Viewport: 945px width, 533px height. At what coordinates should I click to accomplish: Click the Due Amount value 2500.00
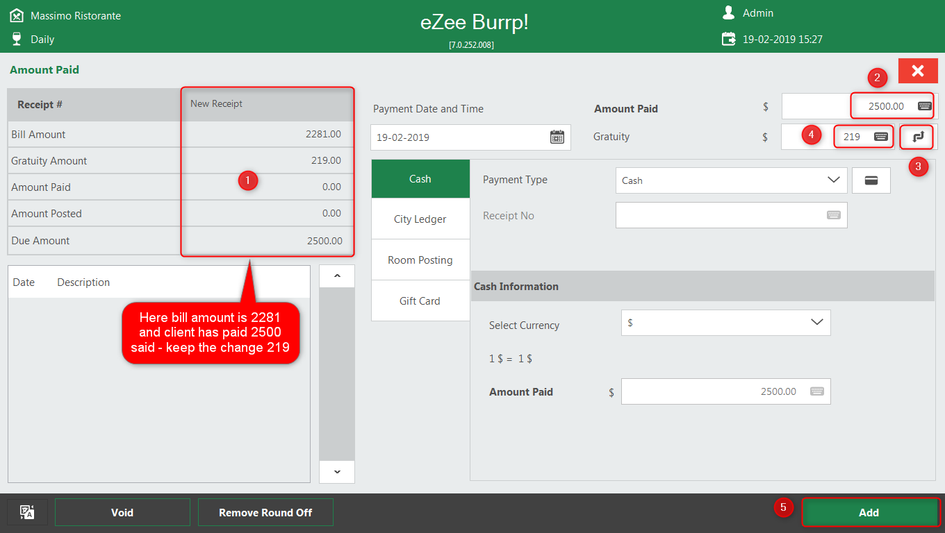(x=324, y=241)
